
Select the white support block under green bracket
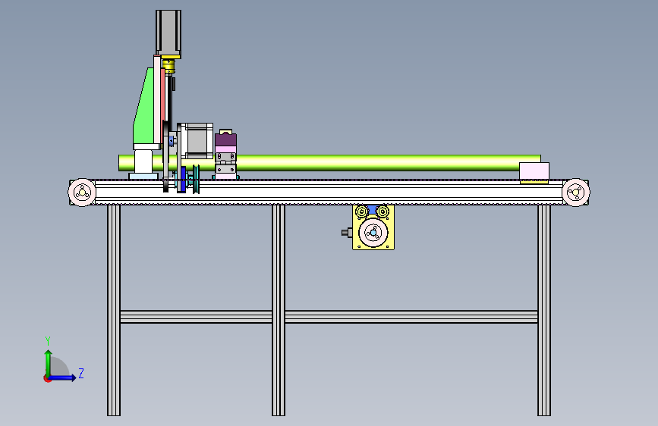coord(143,160)
